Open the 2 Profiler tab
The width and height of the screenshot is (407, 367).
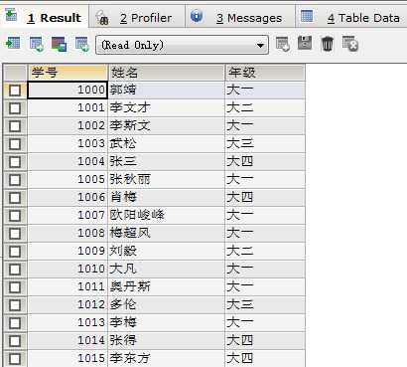(137, 17)
